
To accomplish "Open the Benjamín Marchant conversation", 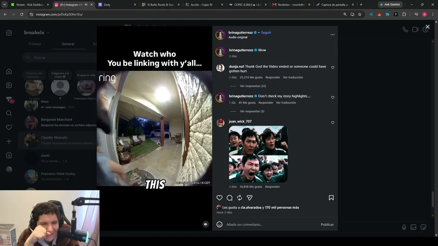I will [x=56, y=122].
